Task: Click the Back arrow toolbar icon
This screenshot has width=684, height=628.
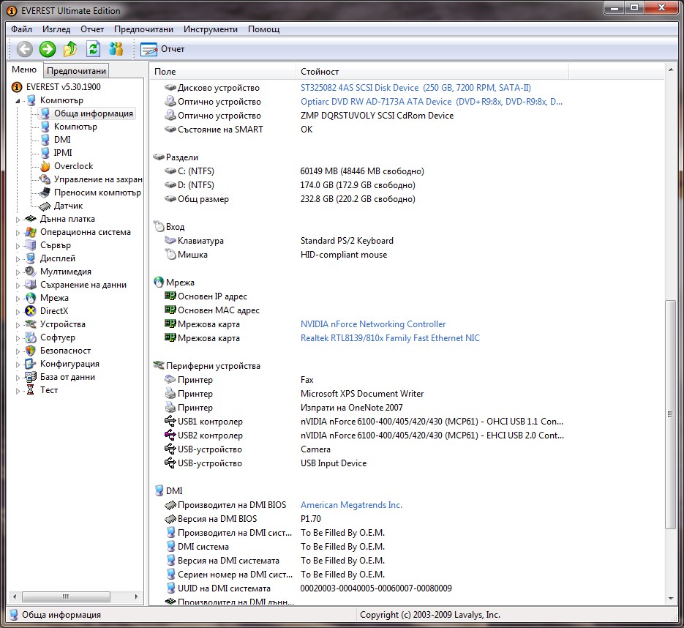Action: [x=24, y=49]
